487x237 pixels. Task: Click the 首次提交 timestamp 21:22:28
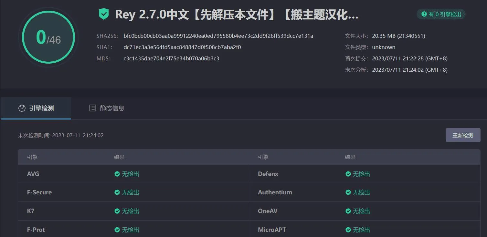click(x=410, y=58)
